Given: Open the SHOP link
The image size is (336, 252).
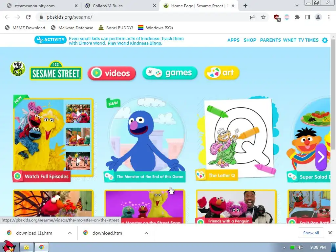Looking at the screenshot, I should pyautogui.click(x=250, y=40).
